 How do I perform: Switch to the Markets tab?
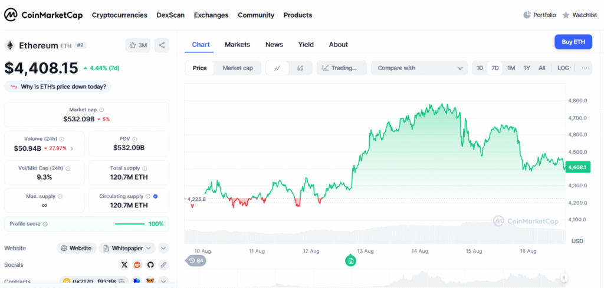coord(237,45)
